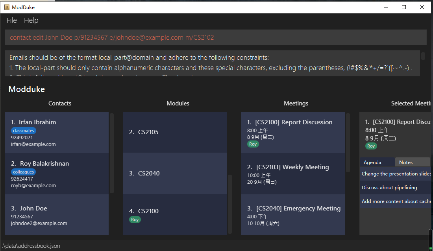Close the ModDuke window
433x251 pixels.
pos(422,7)
